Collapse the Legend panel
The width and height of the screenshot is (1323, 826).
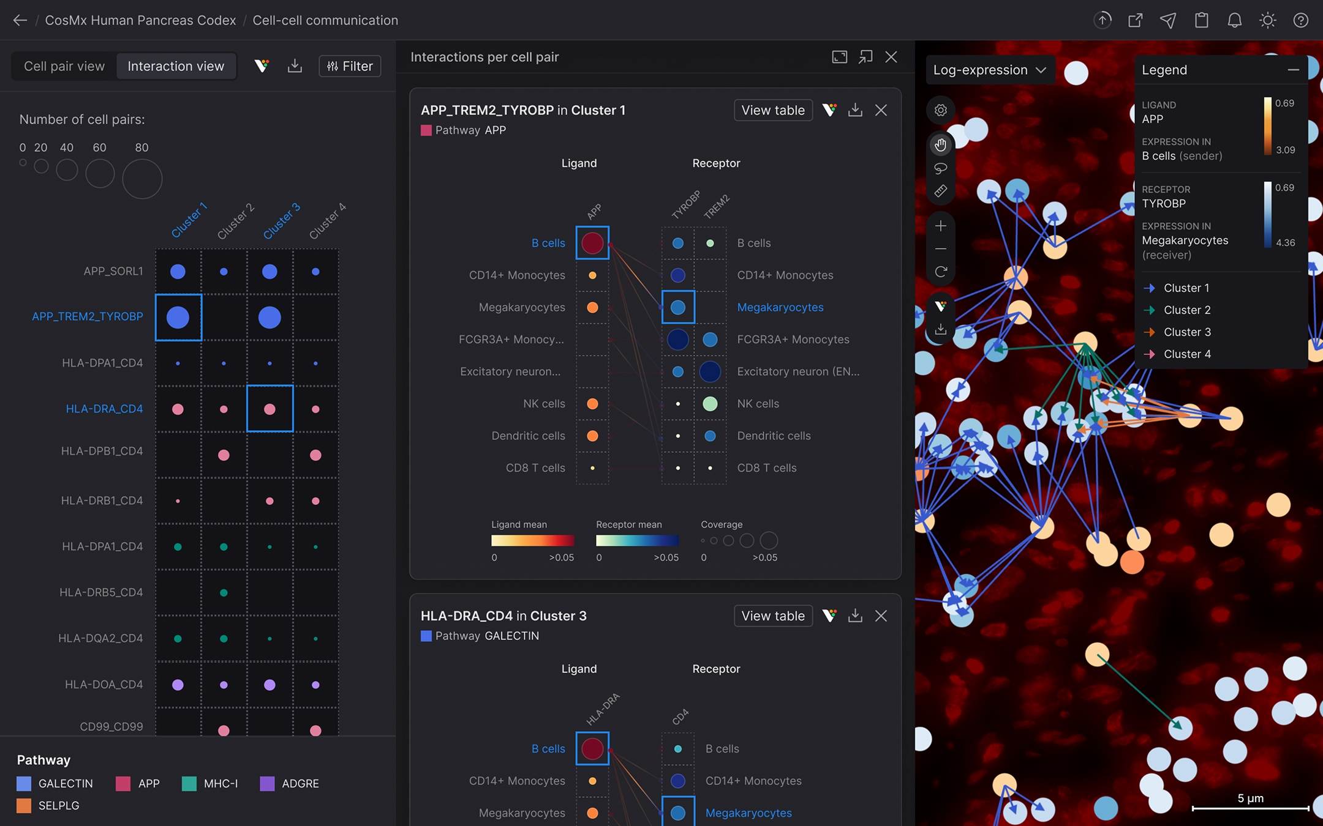(1293, 70)
